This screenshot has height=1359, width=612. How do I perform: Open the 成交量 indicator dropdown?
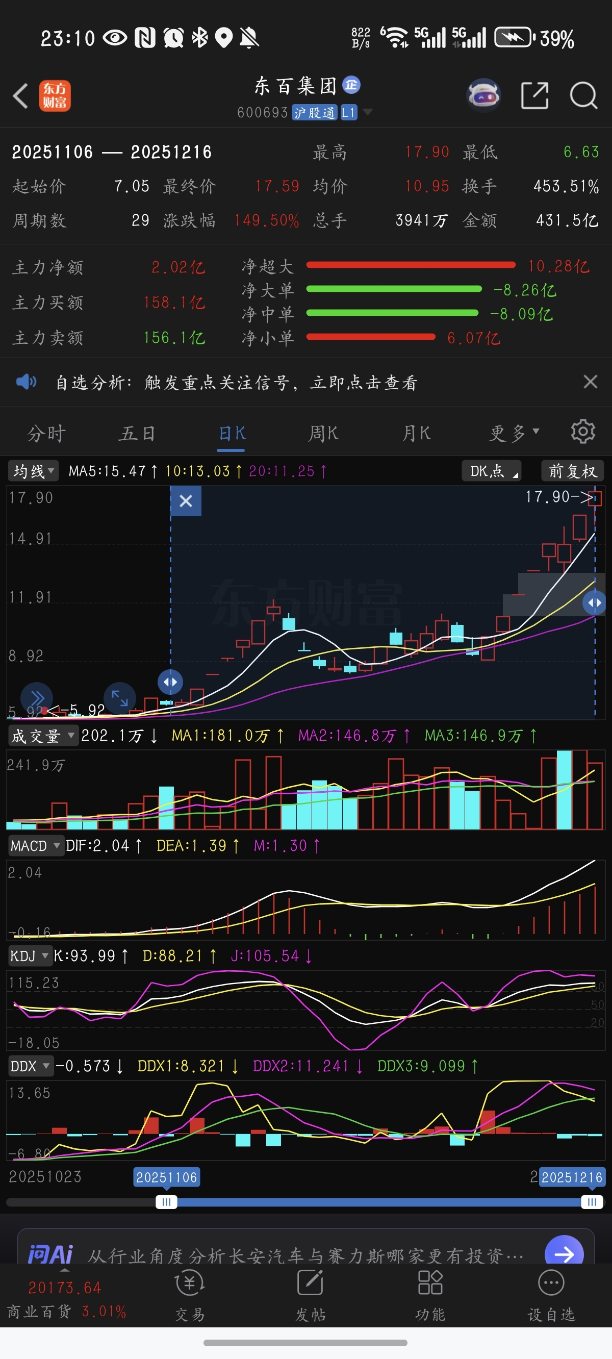coord(43,736)
